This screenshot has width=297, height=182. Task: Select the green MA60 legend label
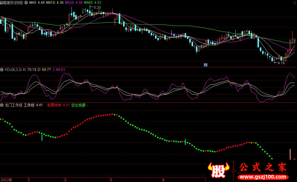click(92, 3)
